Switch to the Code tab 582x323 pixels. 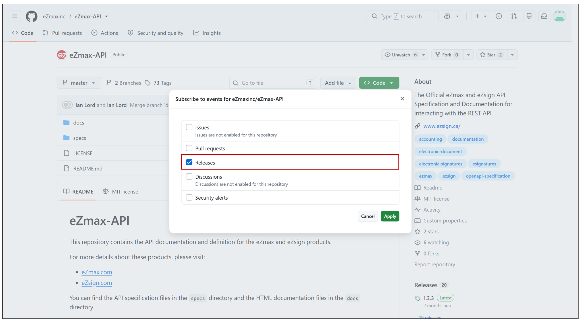point(23,33)
